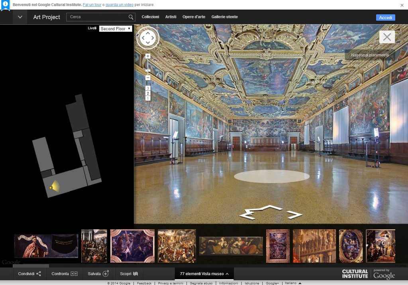Click in the Cerca search field
408x285 pixels.
tap(98, 17)
